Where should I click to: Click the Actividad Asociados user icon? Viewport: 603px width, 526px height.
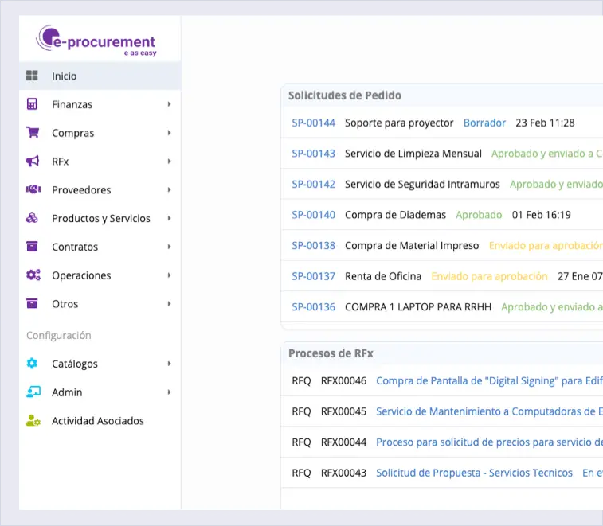tap(33, 421)
